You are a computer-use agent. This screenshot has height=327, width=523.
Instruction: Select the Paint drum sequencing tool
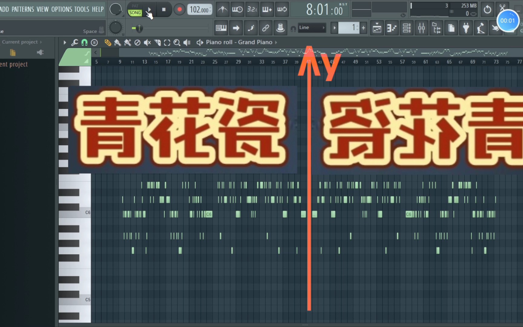(127, 43)
